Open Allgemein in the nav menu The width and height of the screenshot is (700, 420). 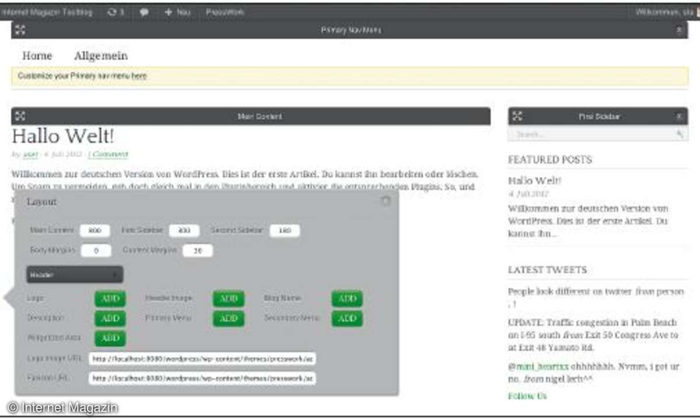pos(101,56)
